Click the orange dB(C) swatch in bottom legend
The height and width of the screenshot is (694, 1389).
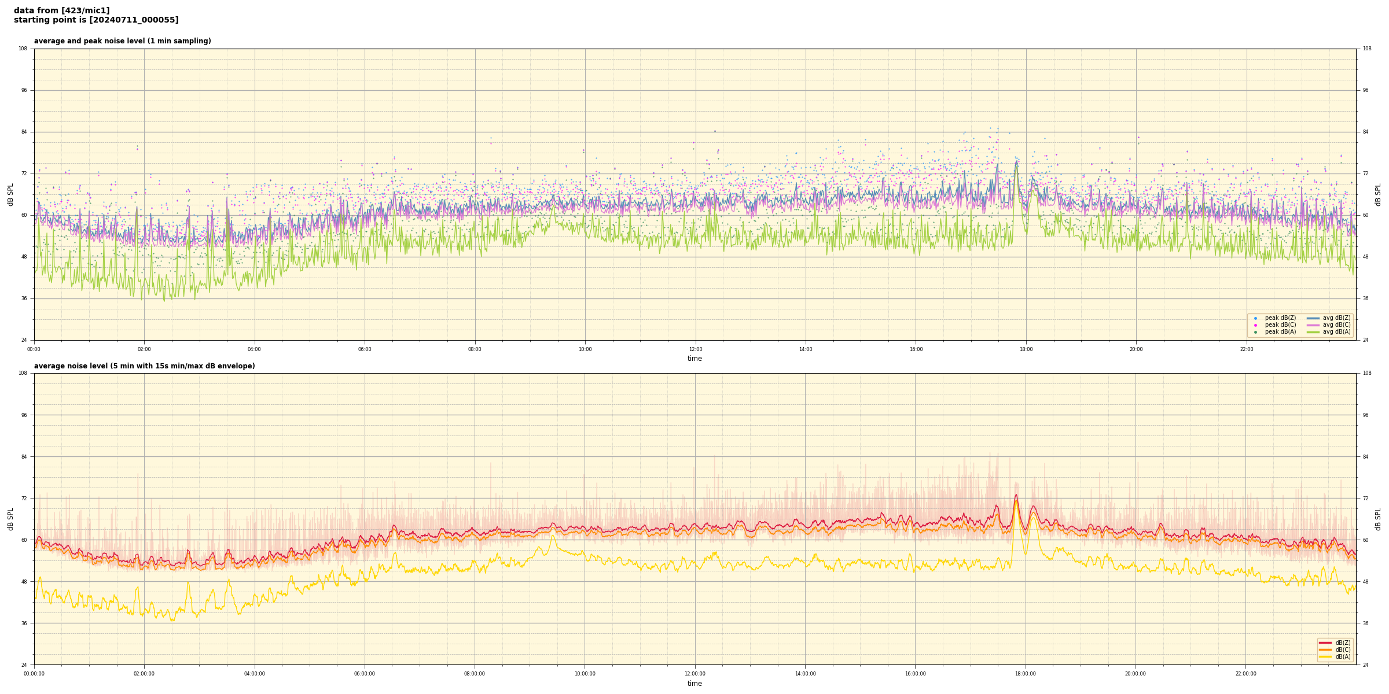click(x=1325, y=649)
